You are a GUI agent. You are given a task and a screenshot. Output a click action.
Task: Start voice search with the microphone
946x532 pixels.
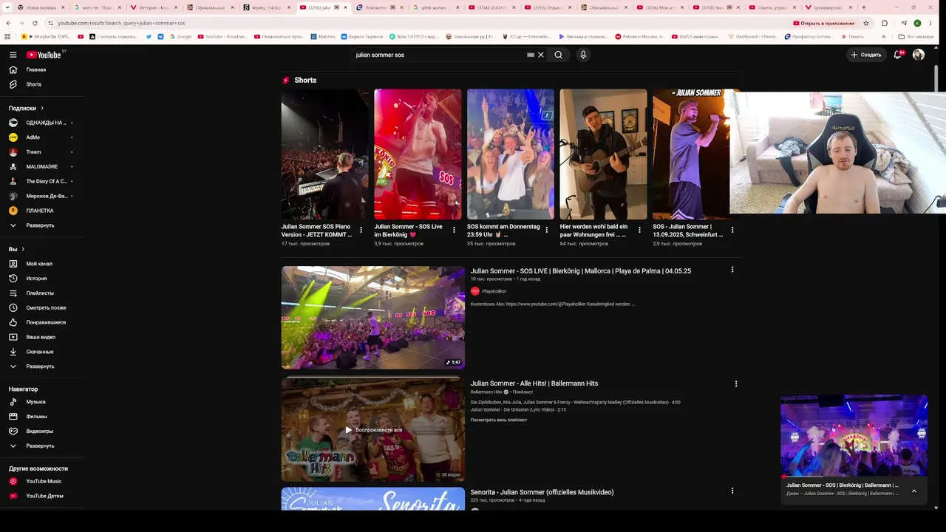click(583, 55)
